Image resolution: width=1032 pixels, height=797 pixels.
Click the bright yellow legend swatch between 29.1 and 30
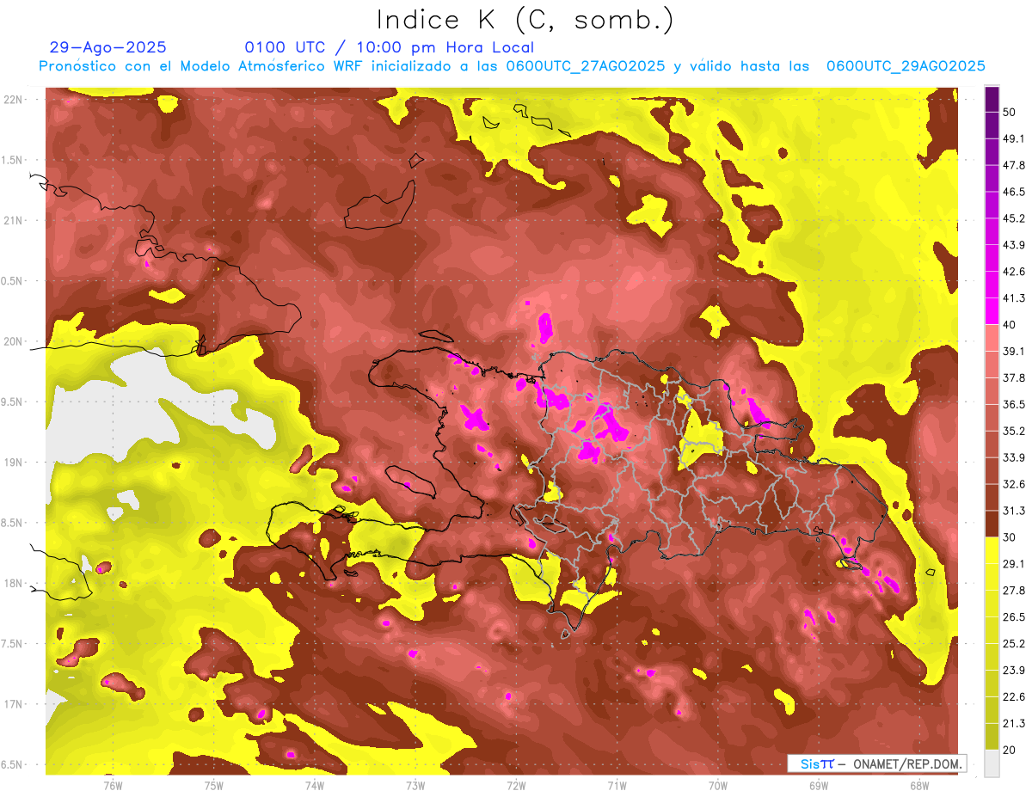[x=992, y=550]
